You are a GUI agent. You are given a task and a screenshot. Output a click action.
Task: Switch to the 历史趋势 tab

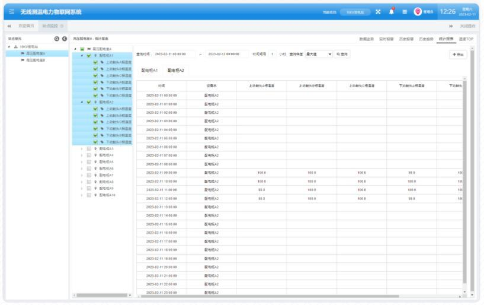pyautogui.click(x=426, y=39)
